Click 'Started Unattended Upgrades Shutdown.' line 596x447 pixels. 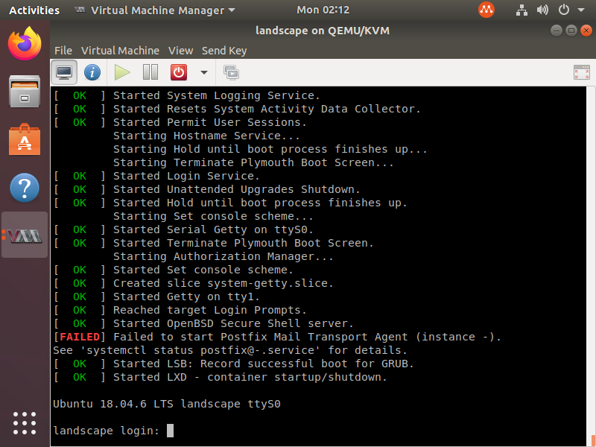(x=236, y=189)
